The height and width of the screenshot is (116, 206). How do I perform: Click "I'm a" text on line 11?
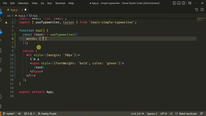[x=34, y=59]
